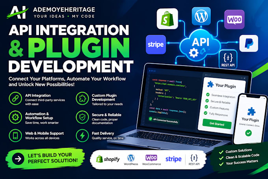Click the 'API INTEGRATION' headline
The image size is (268, 179).
(x=69, y=30)
